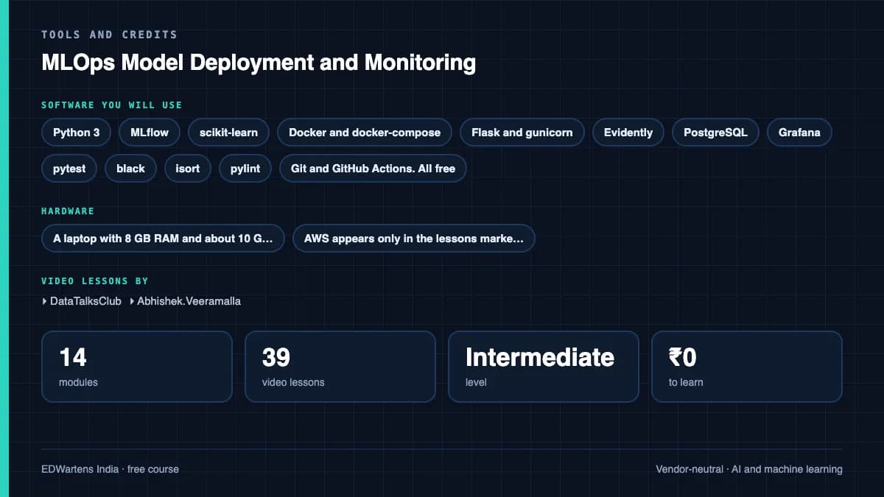Select the pylint chip
Viewport: 884px width, 497px height.
(x=245, y=169)
